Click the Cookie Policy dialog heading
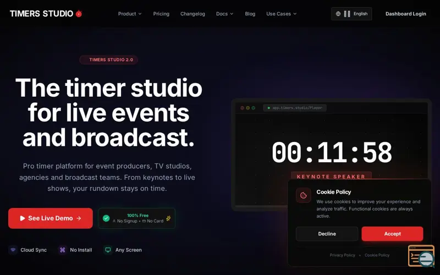 coord(334,192)
